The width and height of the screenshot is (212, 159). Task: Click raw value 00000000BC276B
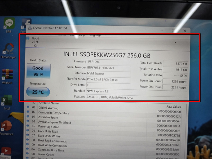coord(168,135)
